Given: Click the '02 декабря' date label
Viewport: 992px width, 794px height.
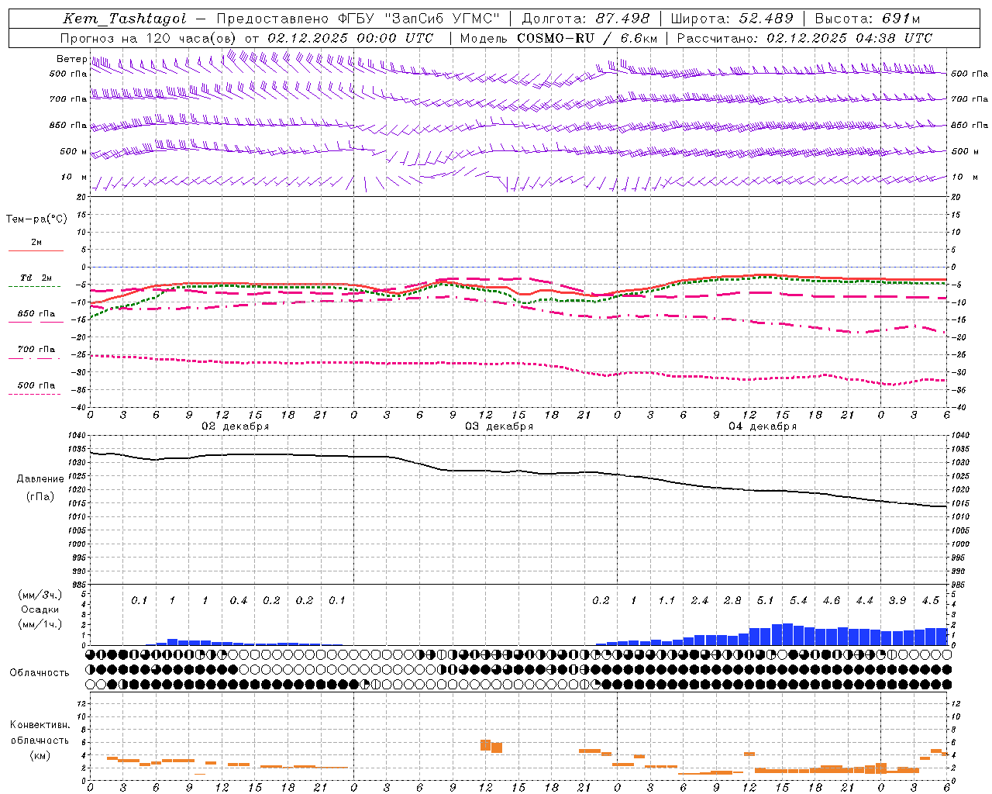Looking at the screenshot, I should [236, 426].
